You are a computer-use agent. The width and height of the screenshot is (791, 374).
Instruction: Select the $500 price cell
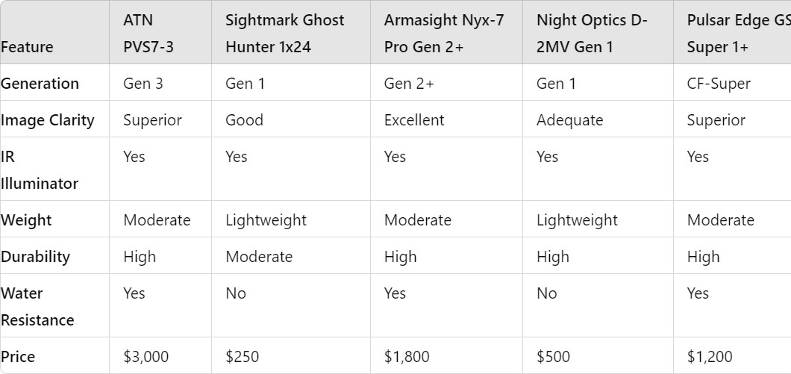coord(597,356)
